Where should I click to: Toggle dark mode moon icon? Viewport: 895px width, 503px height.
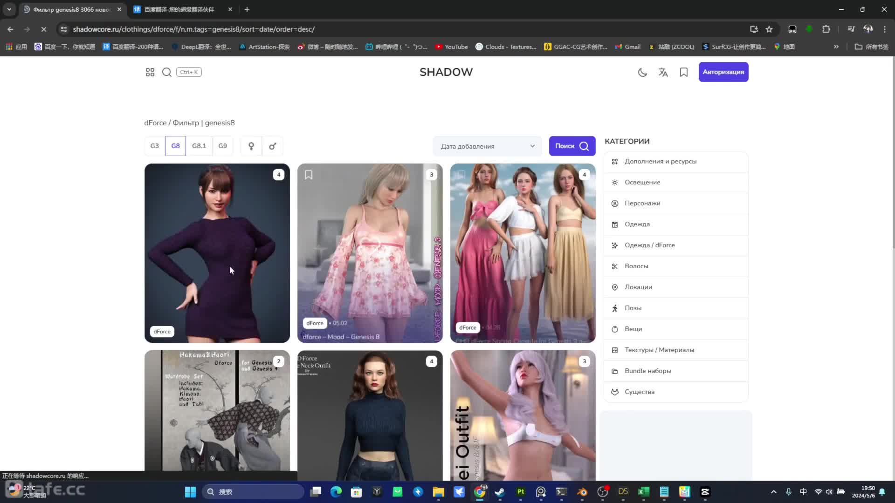642,72
